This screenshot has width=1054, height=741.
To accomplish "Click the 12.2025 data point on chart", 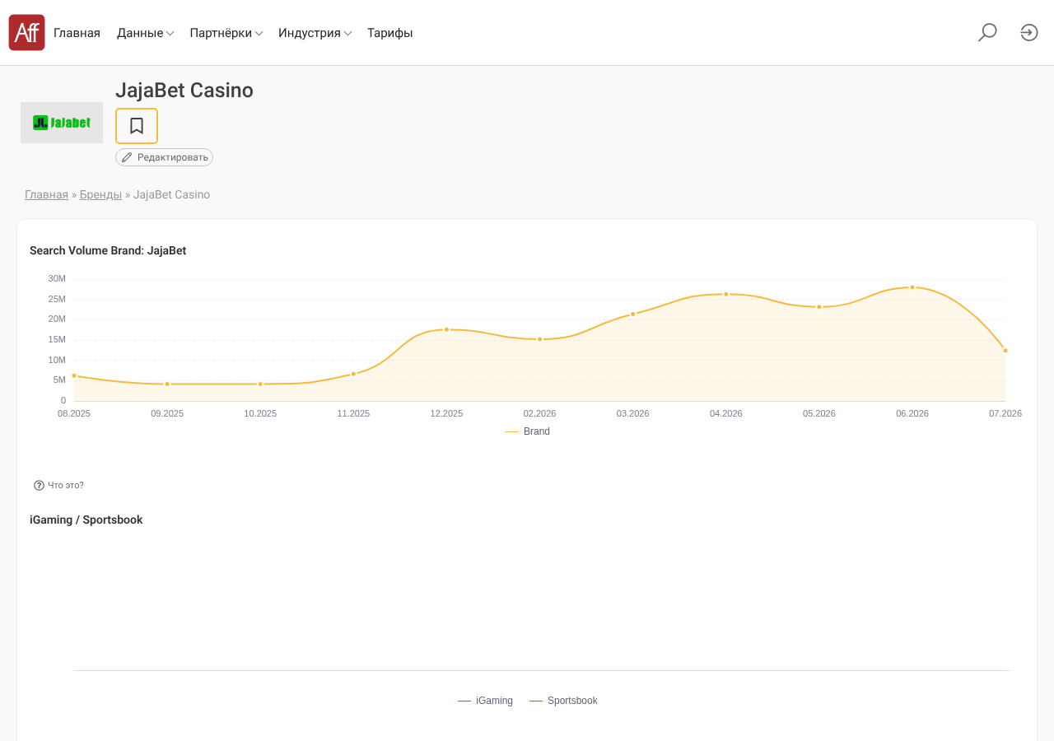I will [446, 329].
